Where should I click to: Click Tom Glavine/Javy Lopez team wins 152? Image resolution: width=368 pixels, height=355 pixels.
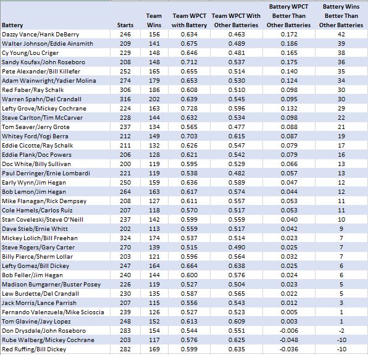tap(154, 322)
